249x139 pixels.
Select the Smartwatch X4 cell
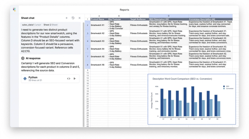(99, 49)
